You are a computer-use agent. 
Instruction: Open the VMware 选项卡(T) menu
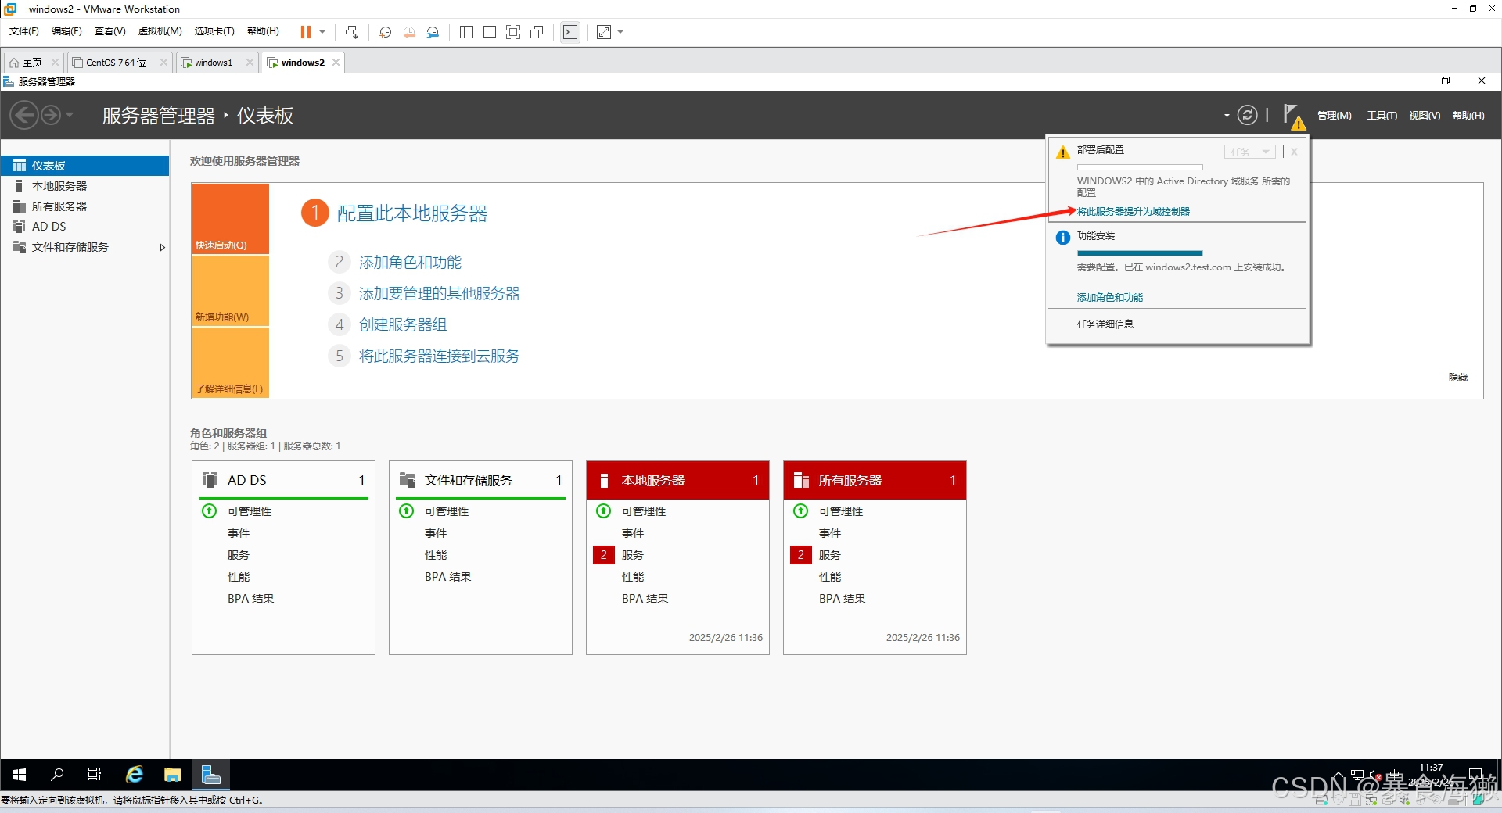[x=214, y=31]
